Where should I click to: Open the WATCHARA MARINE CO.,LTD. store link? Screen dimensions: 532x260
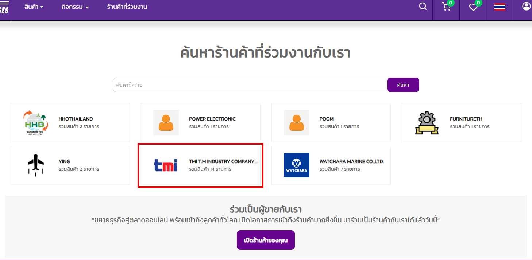(x=351, y=162)
